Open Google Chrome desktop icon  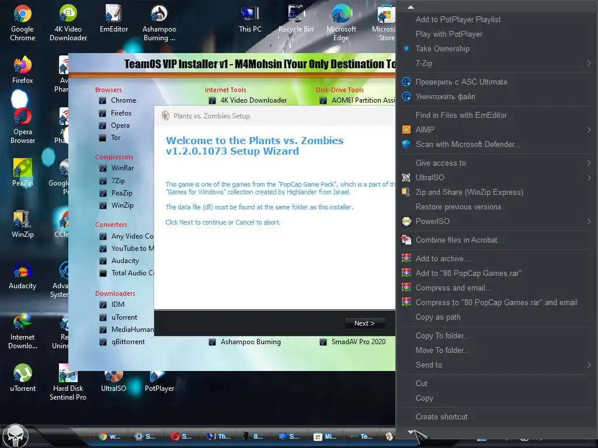(23, 23)
